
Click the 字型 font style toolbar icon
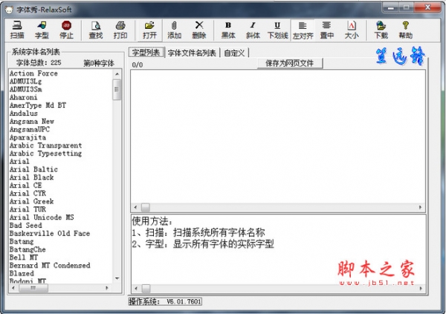(42, 30)
